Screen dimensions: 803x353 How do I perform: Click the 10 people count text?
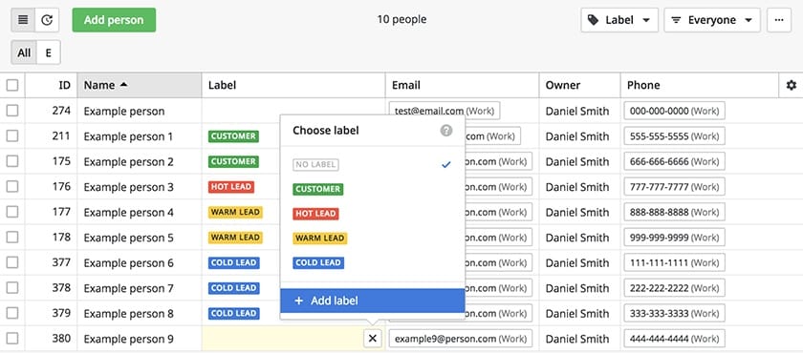(x=401, y=19)
